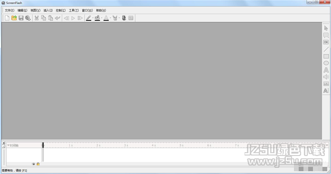Open the line color dropdown arrow
Screen dimensions: 331x174
[93, 18]
